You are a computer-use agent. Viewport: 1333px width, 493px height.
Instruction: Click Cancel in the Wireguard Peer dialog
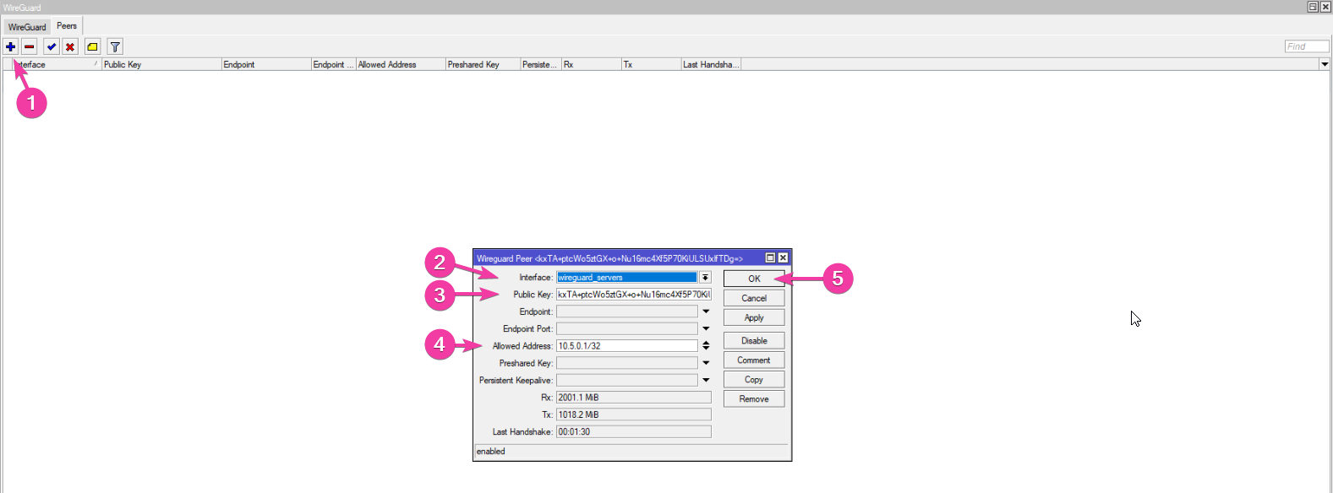754,298
